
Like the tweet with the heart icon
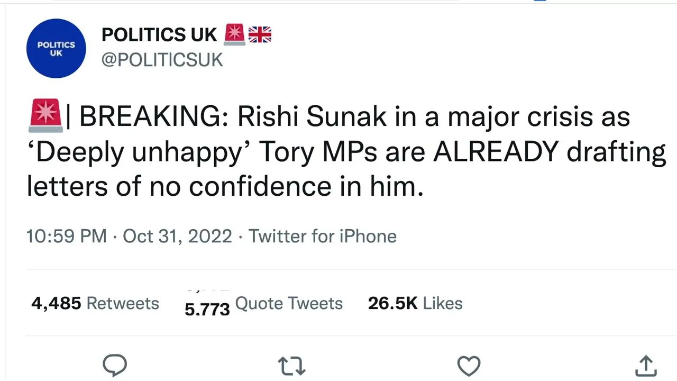tap(469, 366)
